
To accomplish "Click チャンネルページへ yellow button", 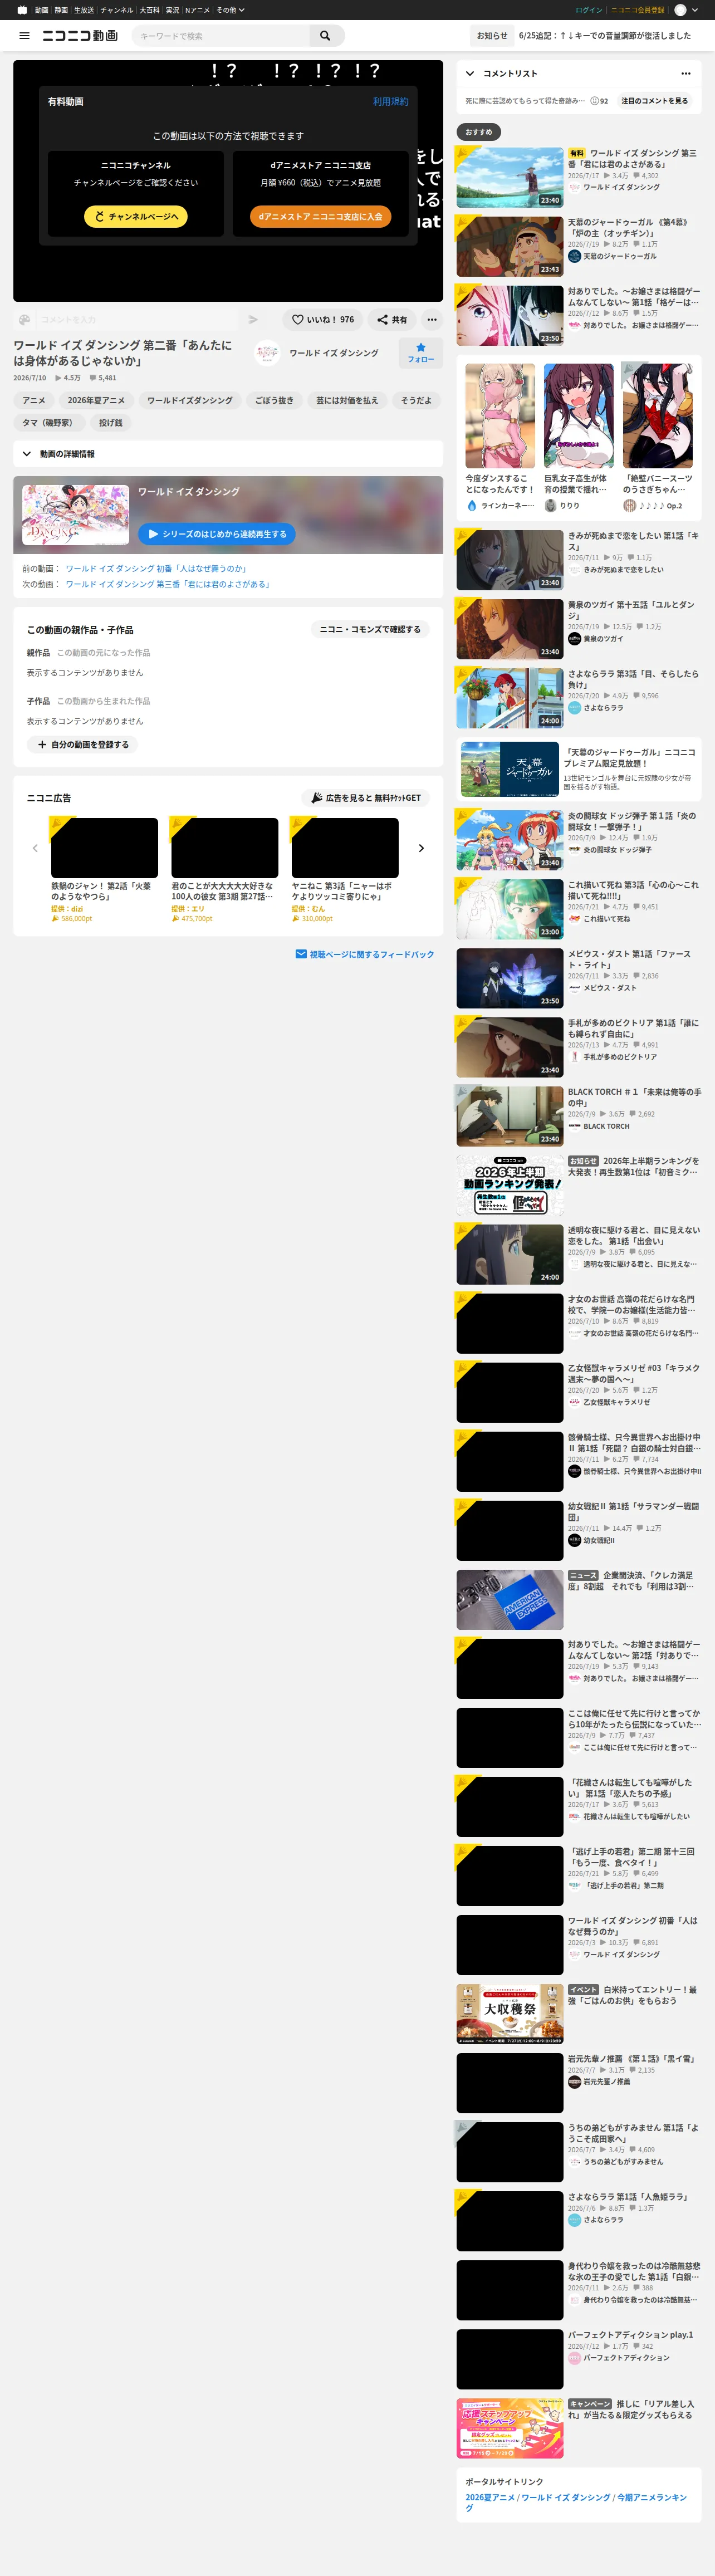I will click(136, 216).
